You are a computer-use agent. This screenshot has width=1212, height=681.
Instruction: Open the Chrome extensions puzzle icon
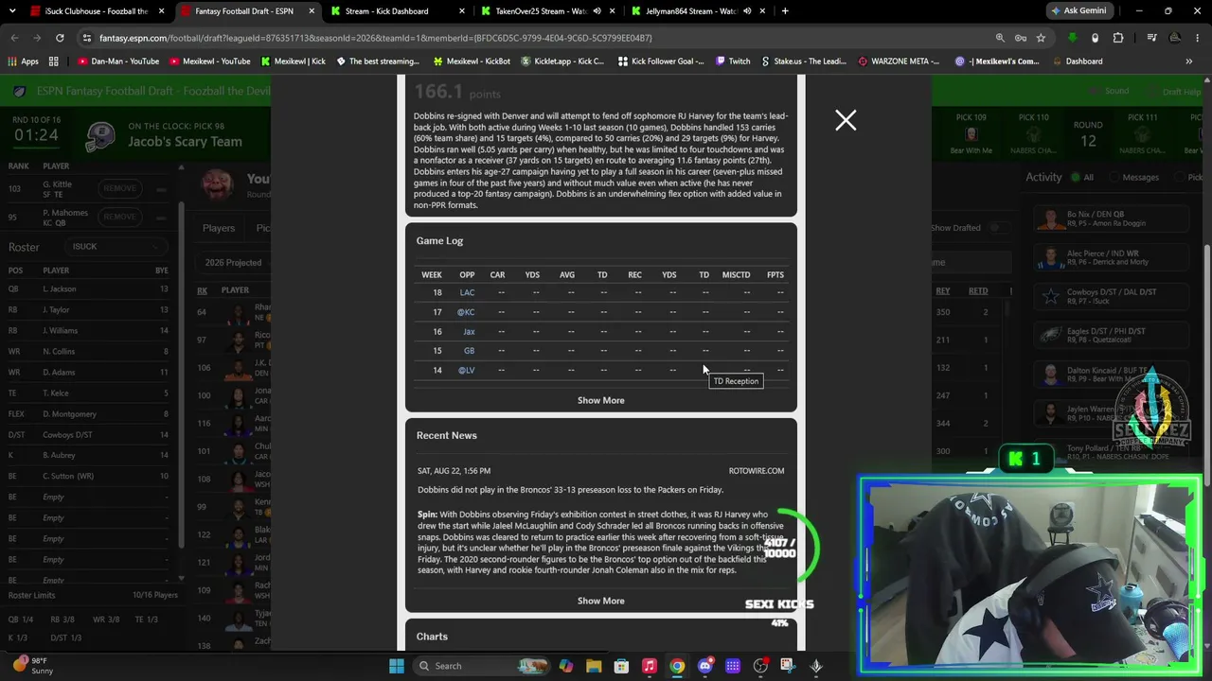(x=1118, y=38)
